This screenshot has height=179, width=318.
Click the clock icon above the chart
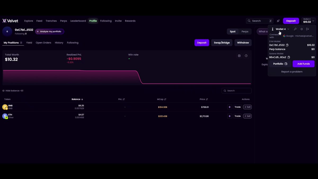[246, 56]
